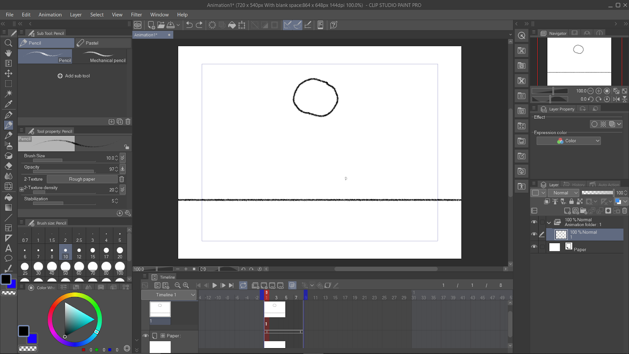Hide the Paper layer in Layer panel

(534, 247)
